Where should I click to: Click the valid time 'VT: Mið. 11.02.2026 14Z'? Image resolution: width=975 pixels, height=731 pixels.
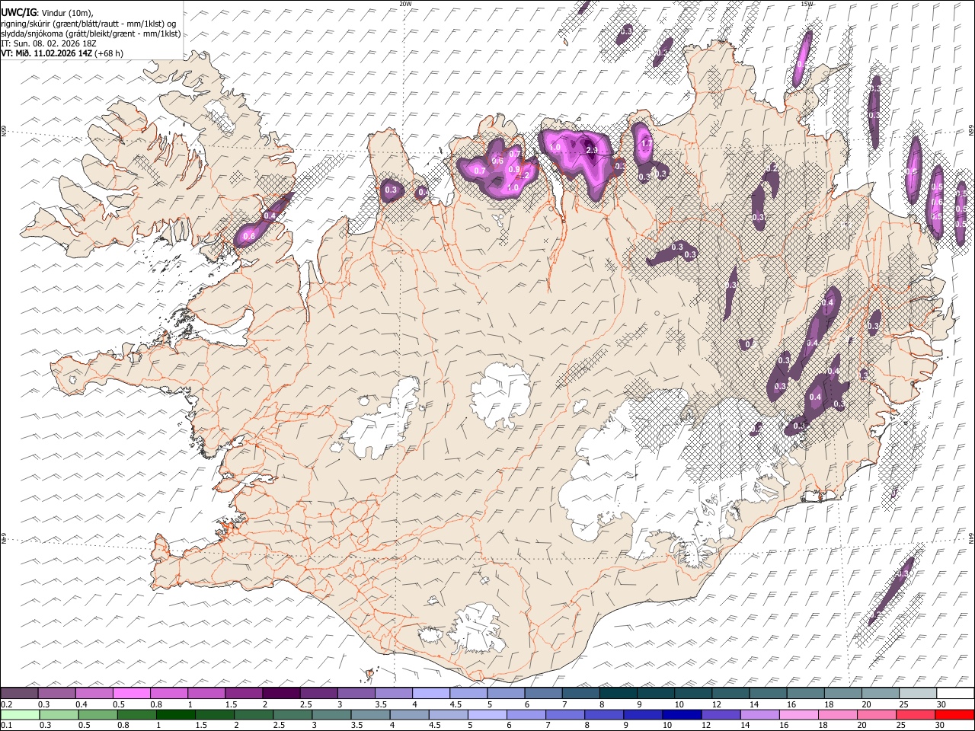pyautogui.click(x=46, y=53)
